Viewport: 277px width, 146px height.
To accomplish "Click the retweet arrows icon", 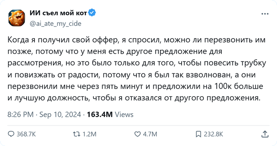I will 77,135.
